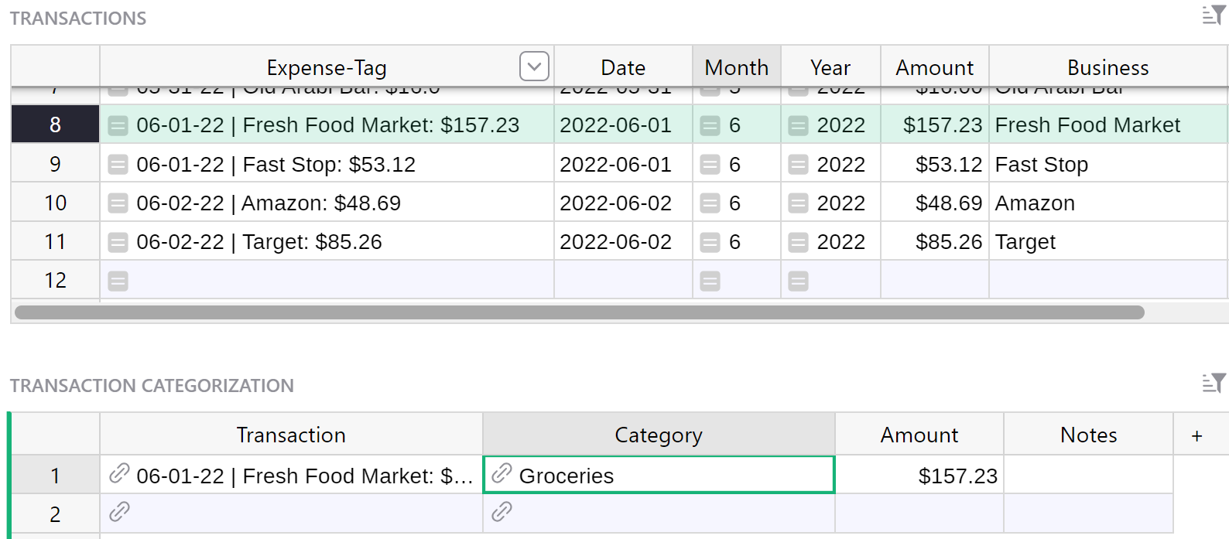Image resolution: width=1229 pixels, height=539 pixels.
Task: Click the Amazon business cell
Action: coord(1108,203)
